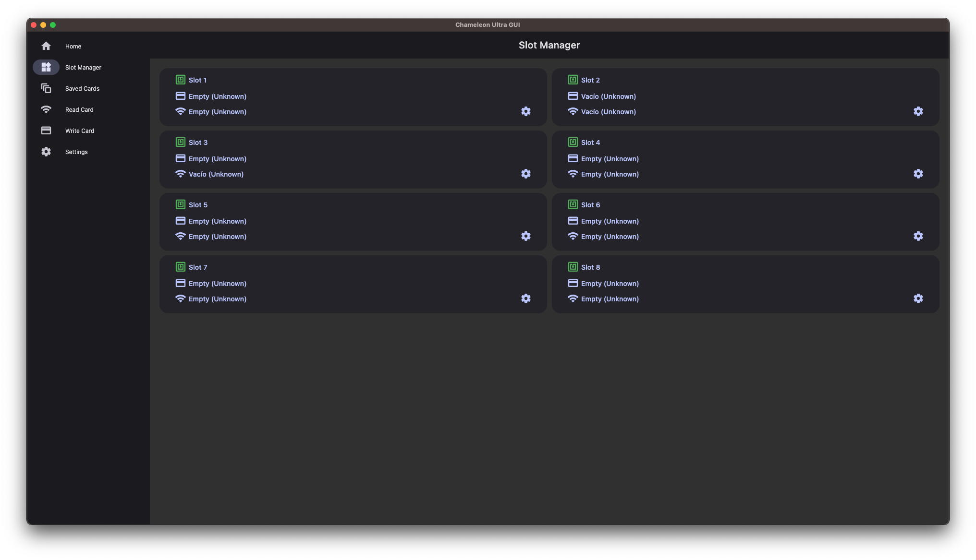
Task: Click the HF card icon in Slot 4
Action: click(573, 157)
